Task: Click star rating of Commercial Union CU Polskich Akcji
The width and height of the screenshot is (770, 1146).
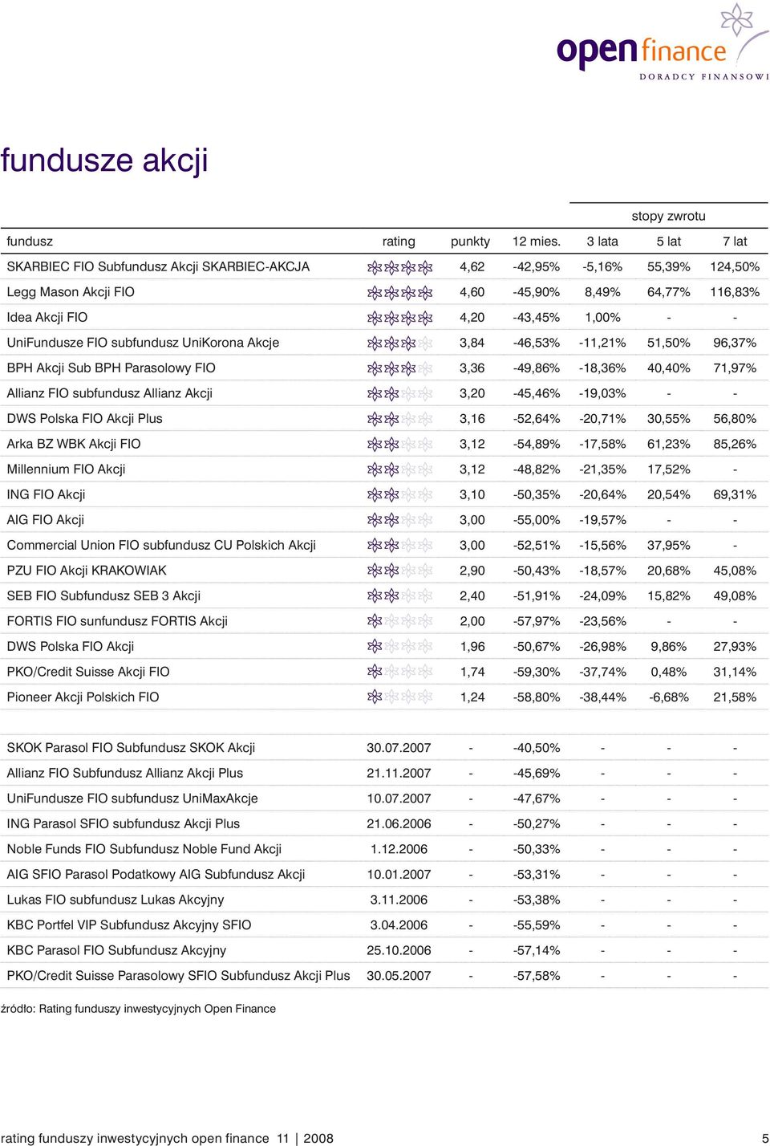Action: pos(400,546)
